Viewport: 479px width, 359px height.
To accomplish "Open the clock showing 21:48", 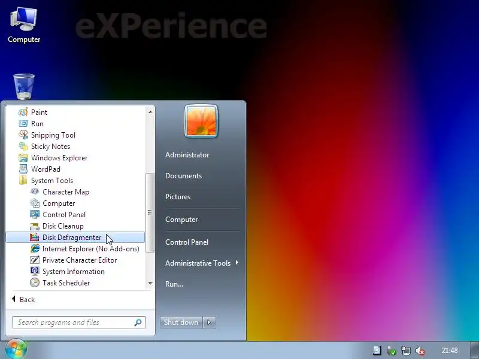I will click(450, 351).
